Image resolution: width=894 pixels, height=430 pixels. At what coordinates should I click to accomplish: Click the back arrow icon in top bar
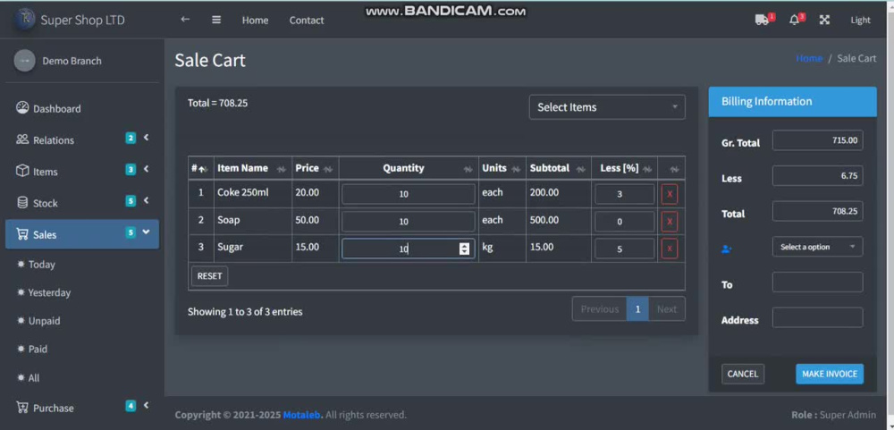pyautogui.click(x=185, y=20)
